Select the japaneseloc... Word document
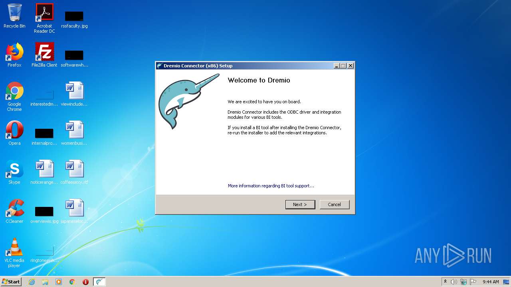 coord(74,211)
